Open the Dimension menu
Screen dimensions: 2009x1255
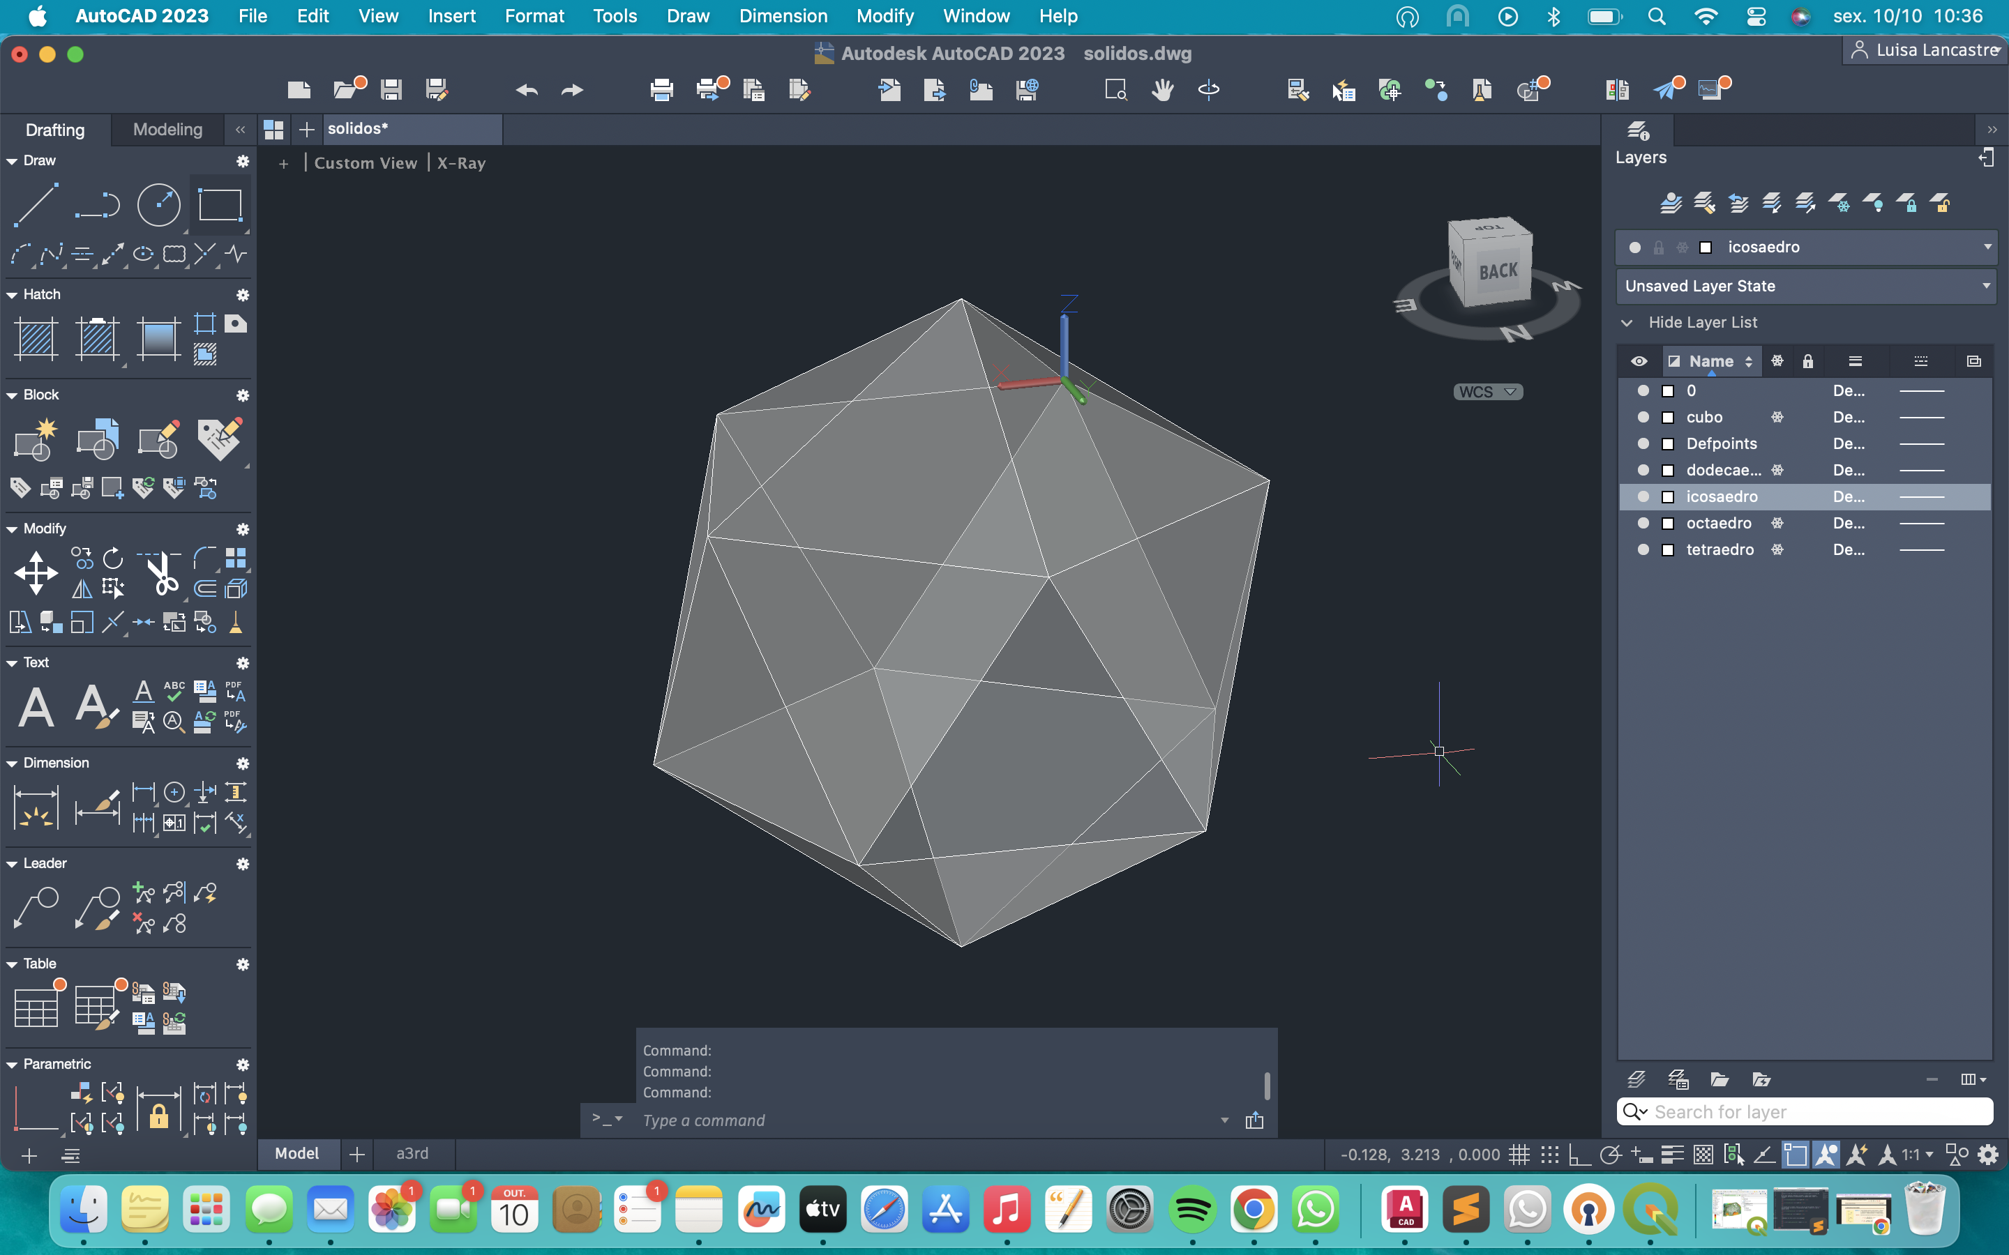pos(782,16)
